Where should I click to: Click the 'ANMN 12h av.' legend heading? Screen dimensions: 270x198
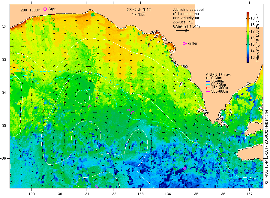click(218, 75)
